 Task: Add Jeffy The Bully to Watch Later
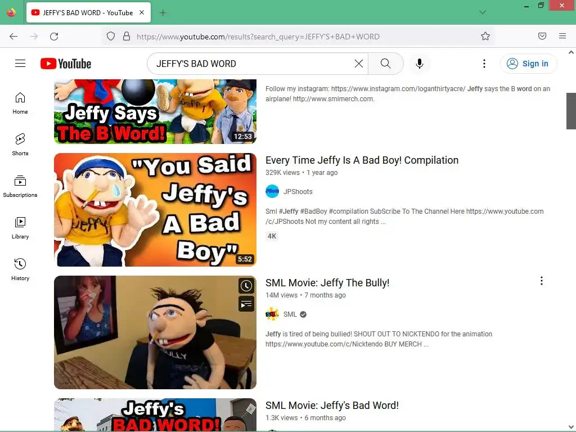pyautogui.click(x=246, y=286)
